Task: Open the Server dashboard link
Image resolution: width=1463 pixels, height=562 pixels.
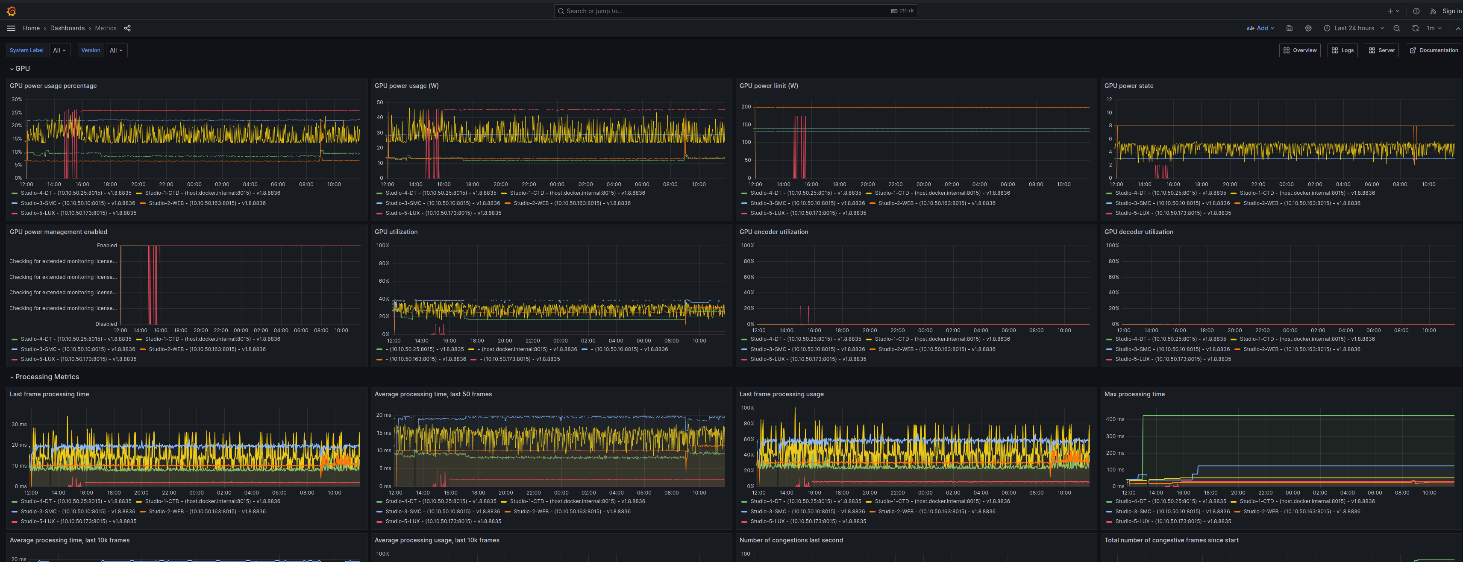Action: coord(1381,50)
